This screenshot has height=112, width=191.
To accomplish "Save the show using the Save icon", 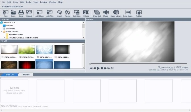I will [21, 13].
